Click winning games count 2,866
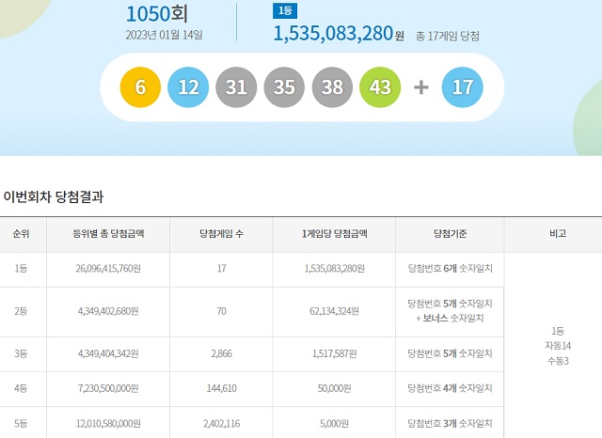 click(222, 353)
